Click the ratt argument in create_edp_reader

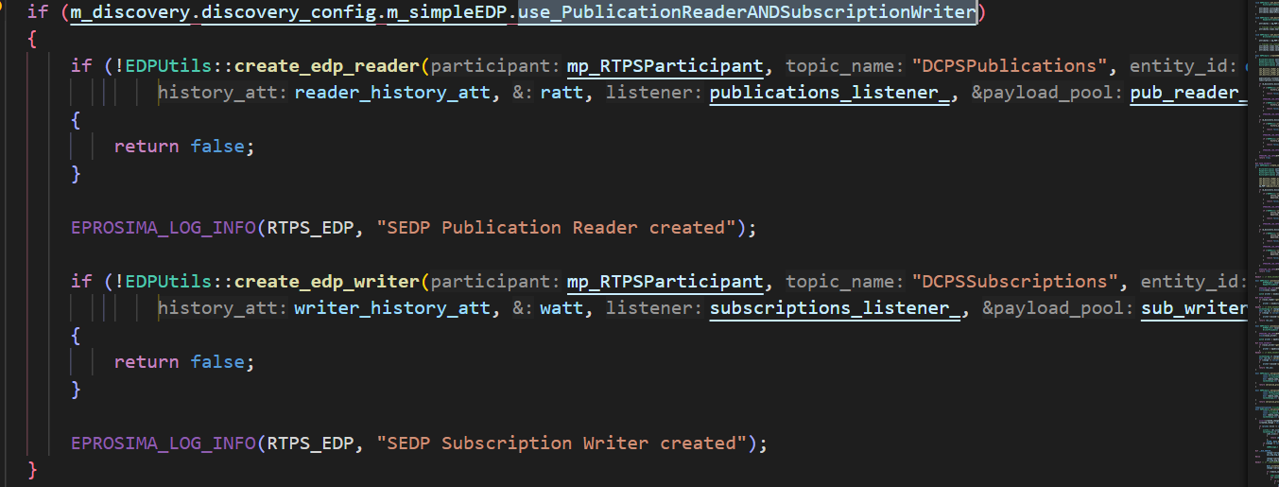pos(562,93)
